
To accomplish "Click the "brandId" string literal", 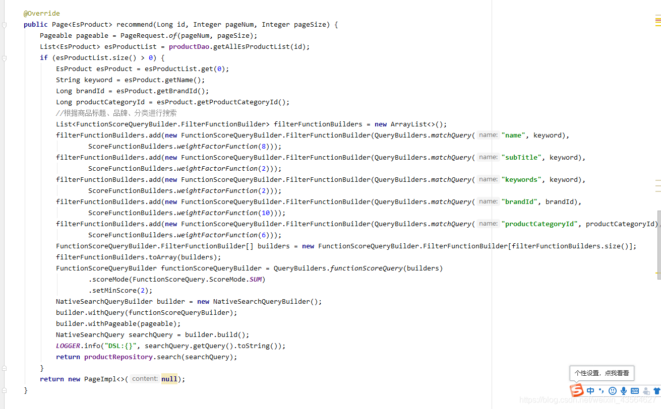I will coord(519,202).
